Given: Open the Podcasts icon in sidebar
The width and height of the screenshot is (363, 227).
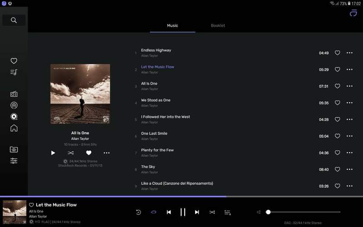Looking at the screenshot, I should coord(14,105).
